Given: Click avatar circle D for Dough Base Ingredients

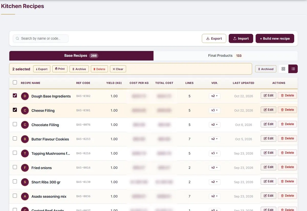Looking at the screenshot, I should point(25,96).
